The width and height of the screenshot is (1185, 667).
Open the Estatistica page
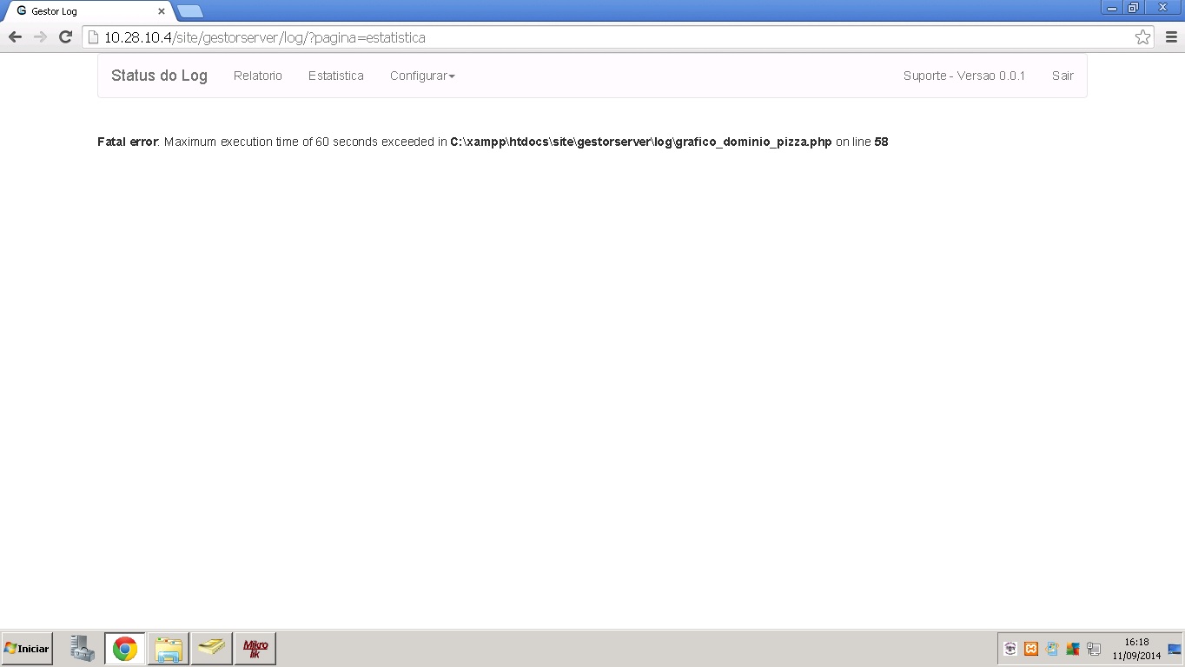pyautogui.click(x=336, y=76)
